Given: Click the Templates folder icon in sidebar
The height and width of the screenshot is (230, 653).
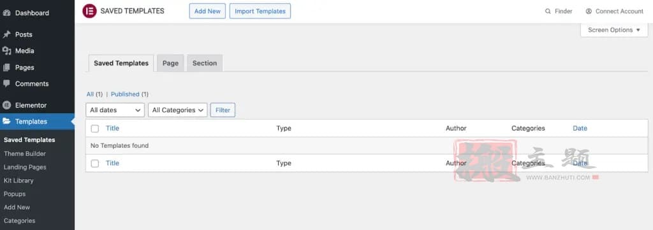Looking at the screenshot, I should click(x=6, y=122).
